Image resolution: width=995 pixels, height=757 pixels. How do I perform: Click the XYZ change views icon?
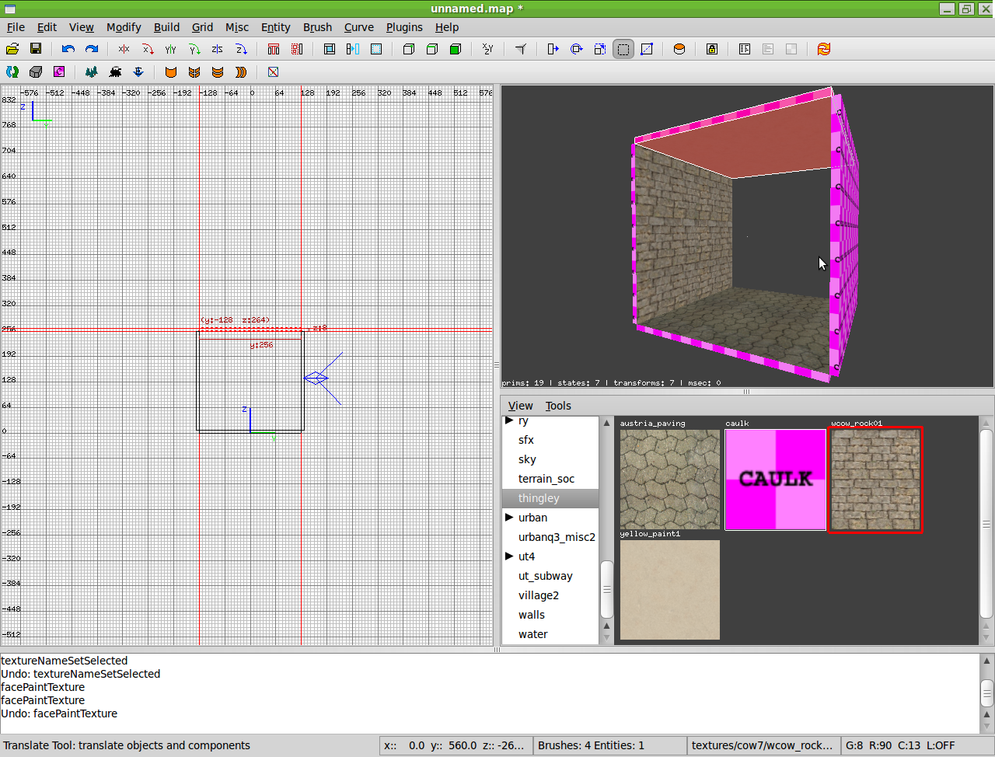point(488,49)
